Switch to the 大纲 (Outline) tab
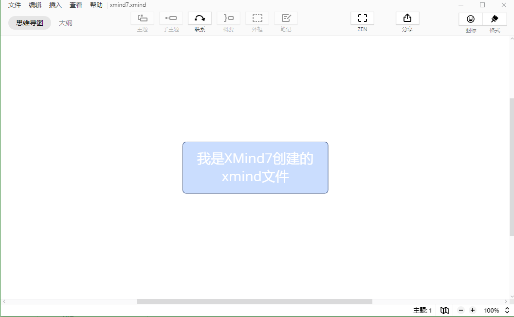The width and height of the screenshot is (514, 317). coord(66,22)
